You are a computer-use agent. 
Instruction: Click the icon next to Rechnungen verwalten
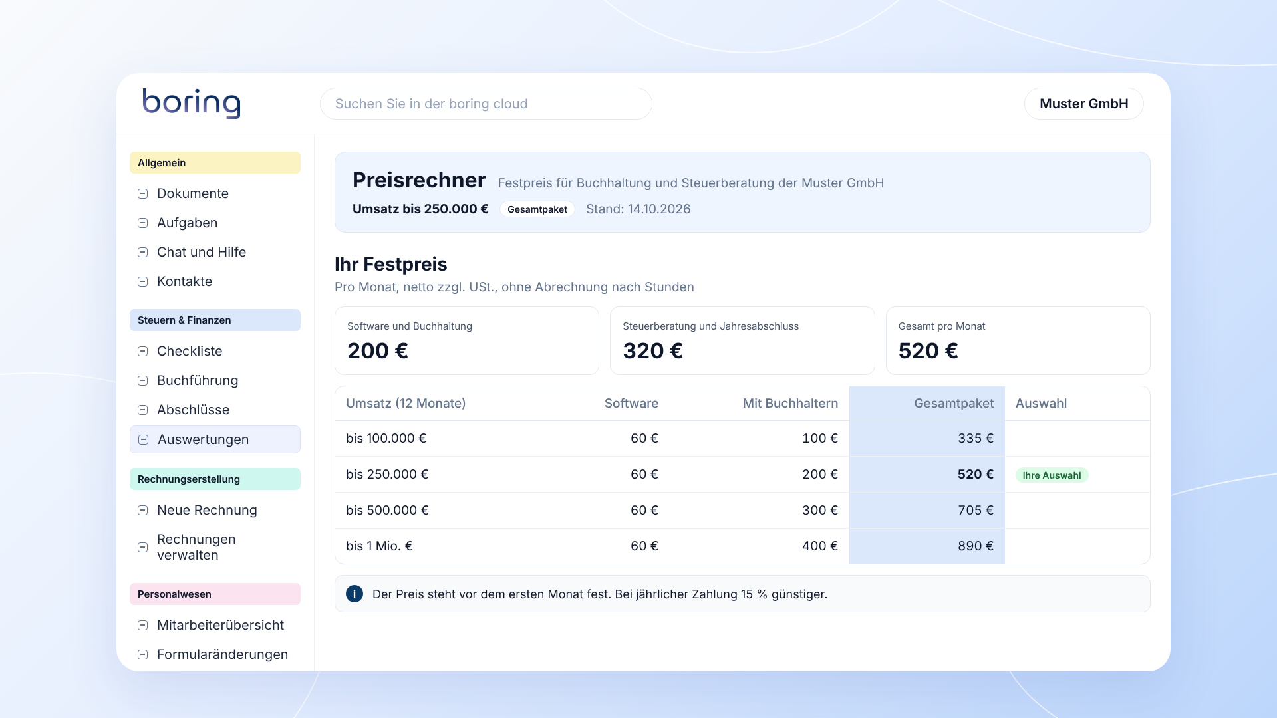[142, 547]
